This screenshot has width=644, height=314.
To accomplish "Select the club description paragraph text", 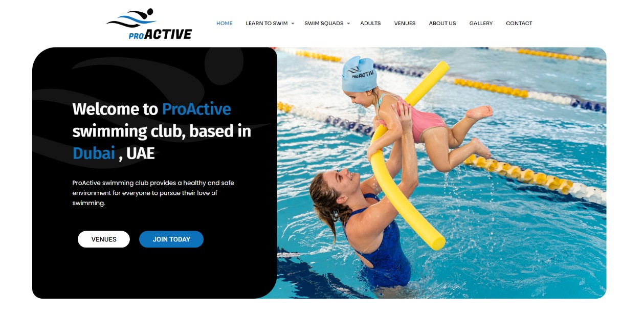I will coord(153,193).
